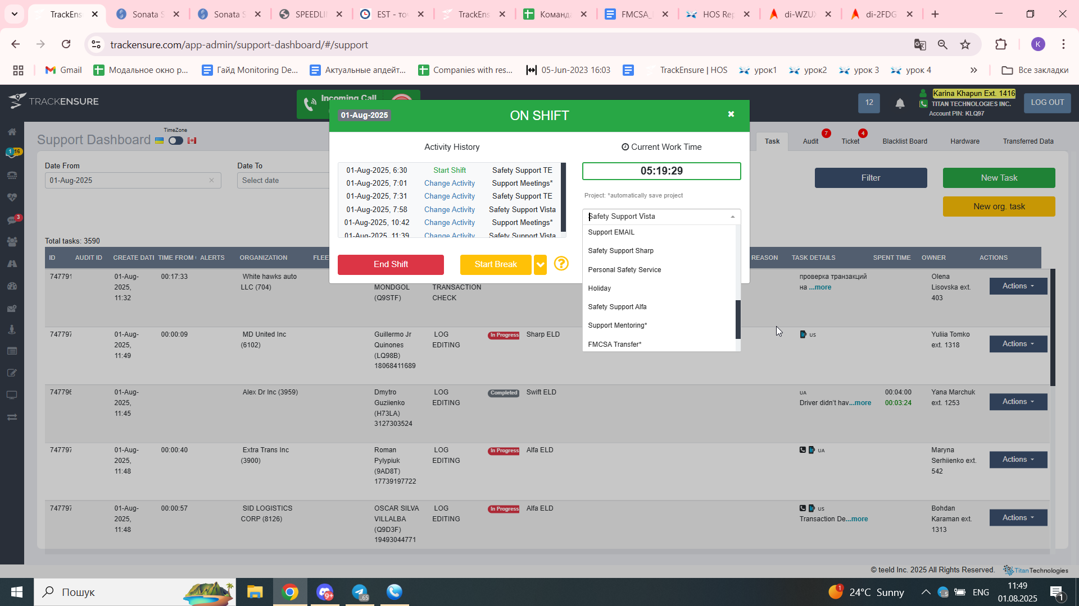Create a New Task
The image size is (1079, 606).
click(x=999, y=178)
